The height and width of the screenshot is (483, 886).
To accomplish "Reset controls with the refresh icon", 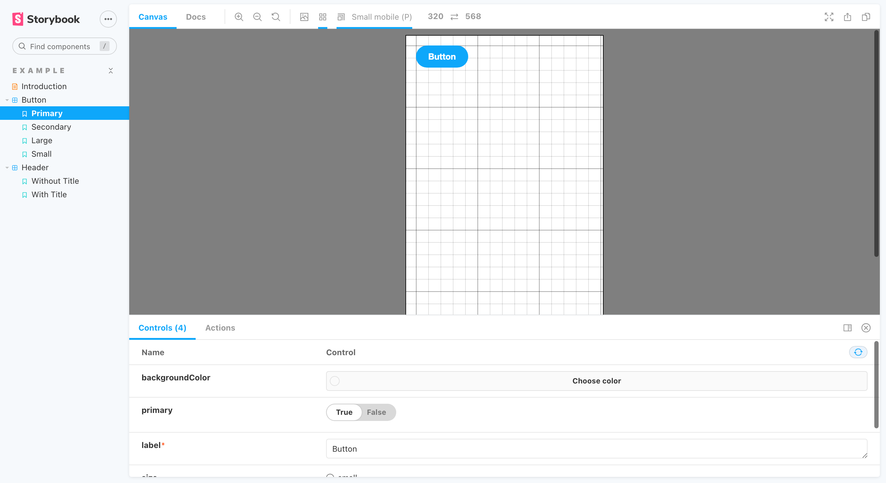I will tap(858, 352).
